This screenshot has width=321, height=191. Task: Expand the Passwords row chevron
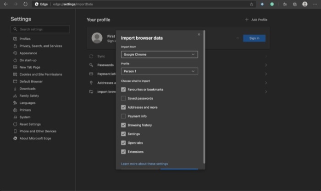[266, 65]
